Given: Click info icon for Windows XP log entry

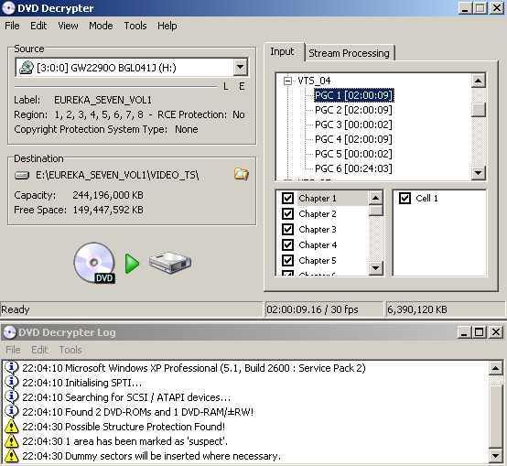Looking at the screenshot, I should (11, 368).
